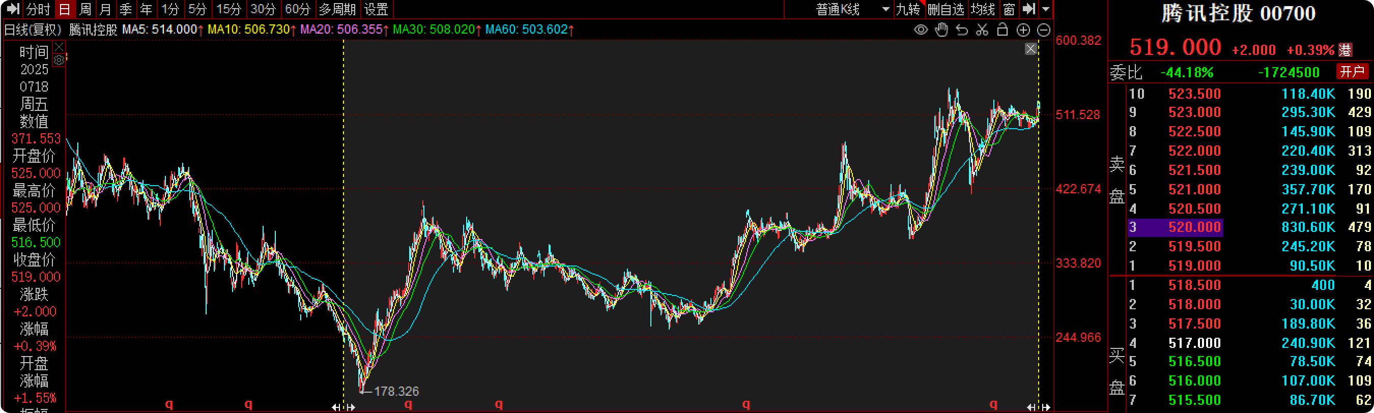
Task: Open the dropdown arrow at toolbar's right end
Action: point(1045,9)
